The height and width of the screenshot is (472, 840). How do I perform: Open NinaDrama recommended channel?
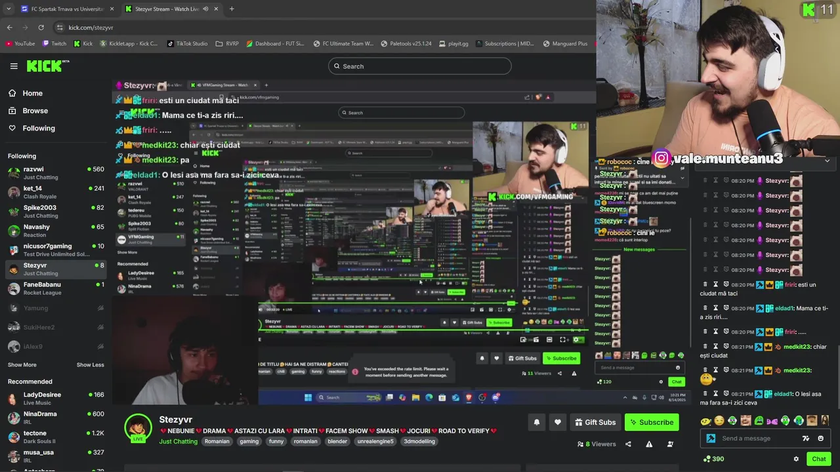(x=56, y=418)
